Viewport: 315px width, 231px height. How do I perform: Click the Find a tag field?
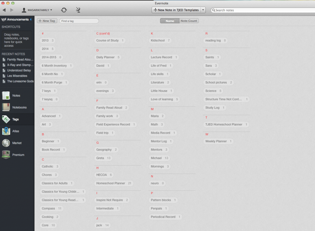79,21
